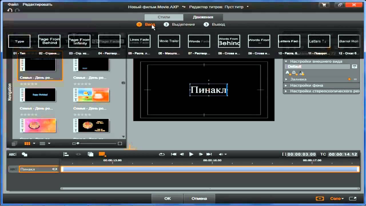Add an edge detail with outlined A icon

tap(295, 73)
